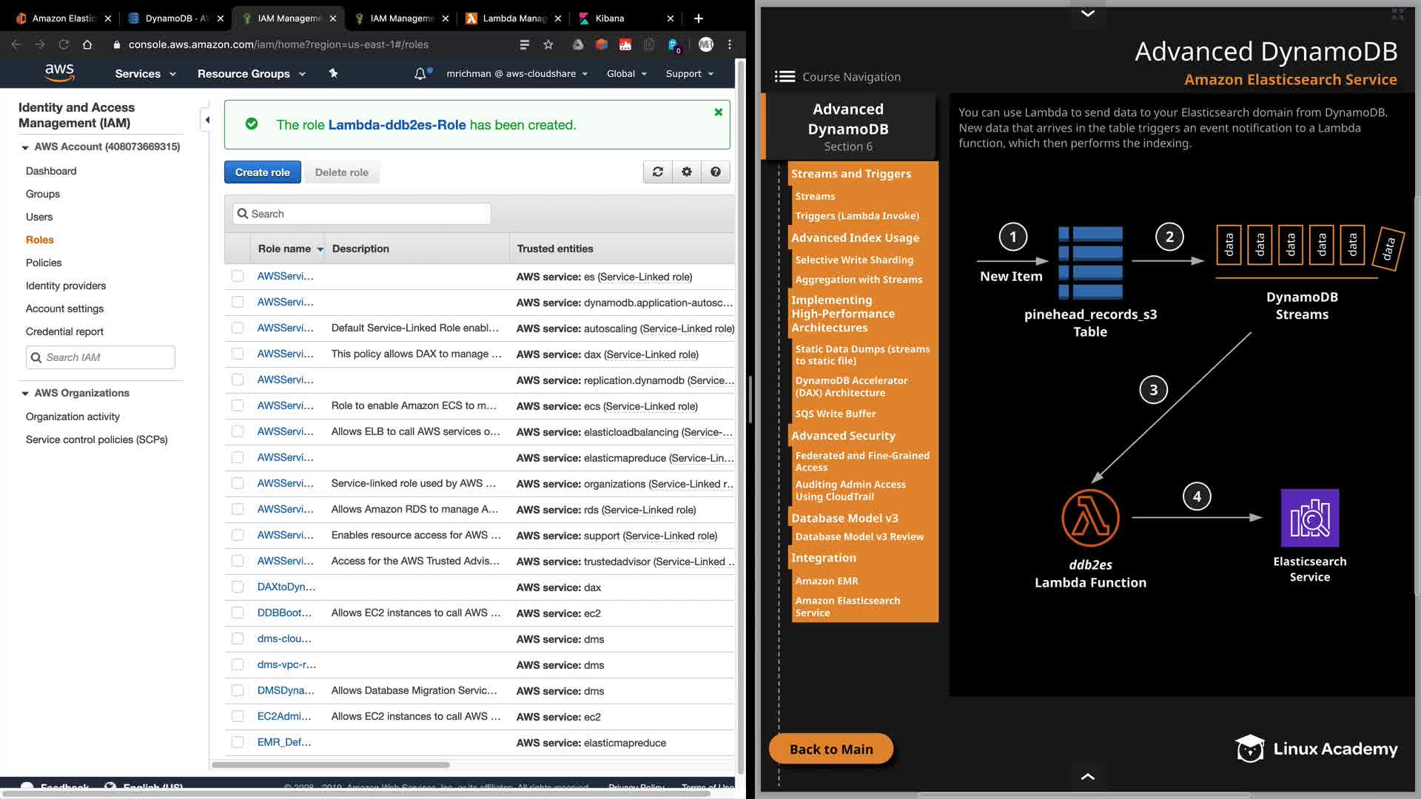Open the Course Navigation hamburger icon
This screenshot has height=799, width=1421.
click(x=785, y=76)
